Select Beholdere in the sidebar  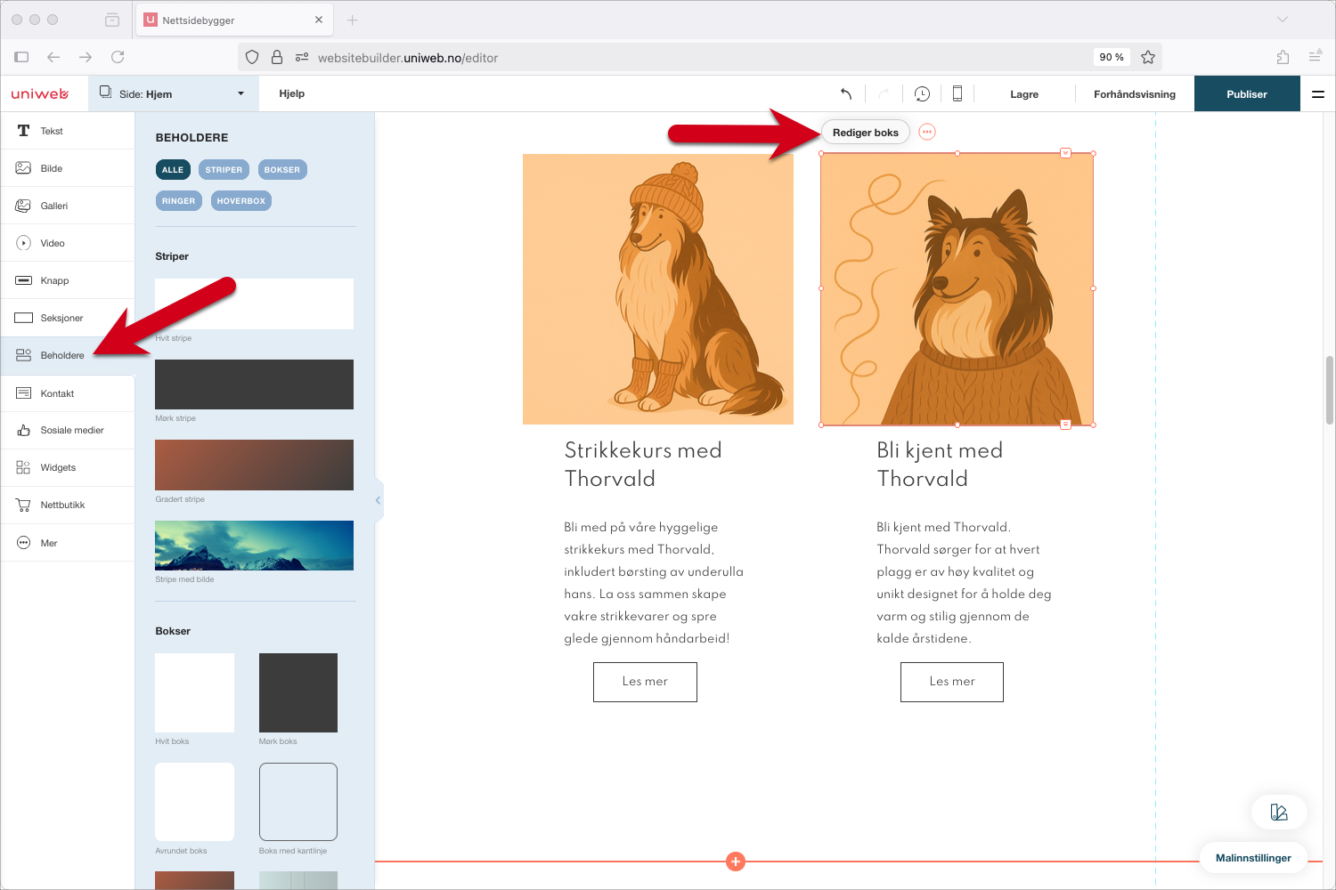click(67, 355)
